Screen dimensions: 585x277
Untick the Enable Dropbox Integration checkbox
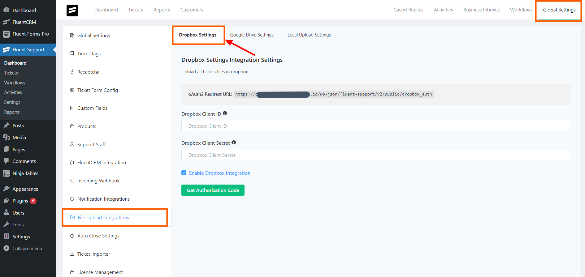click(184, 173)
